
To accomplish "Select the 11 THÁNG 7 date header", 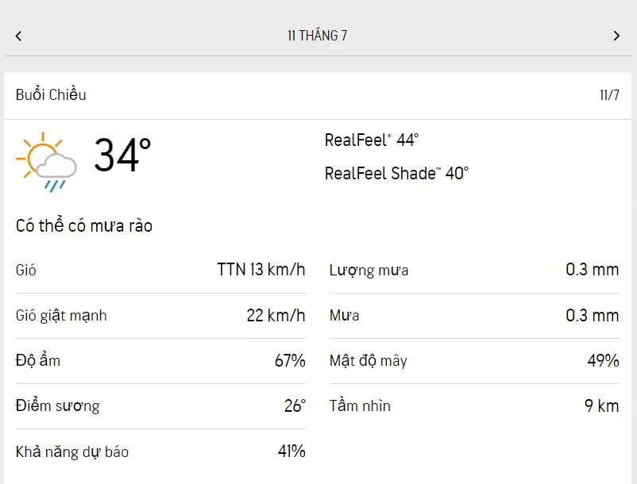I will 317,36.
